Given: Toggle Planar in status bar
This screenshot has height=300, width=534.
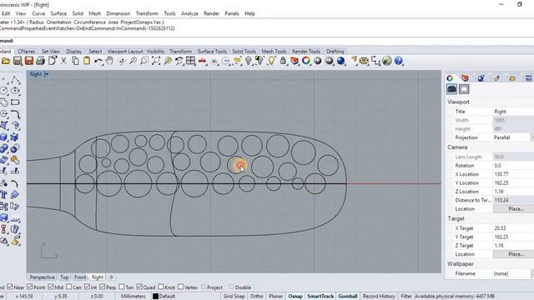Looking at the screenshot, I should pos(275,297).
